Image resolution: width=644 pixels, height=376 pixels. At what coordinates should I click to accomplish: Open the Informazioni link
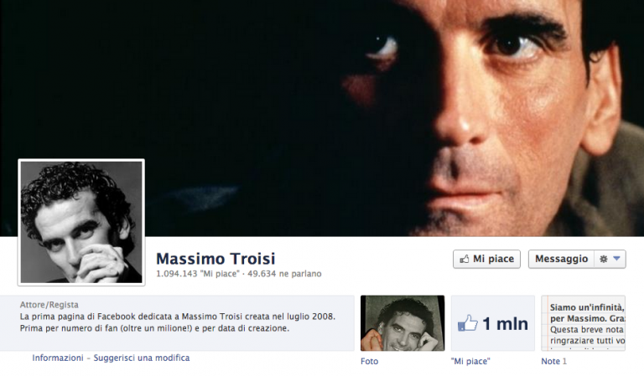pyautogui.click(x=58, y=358)
